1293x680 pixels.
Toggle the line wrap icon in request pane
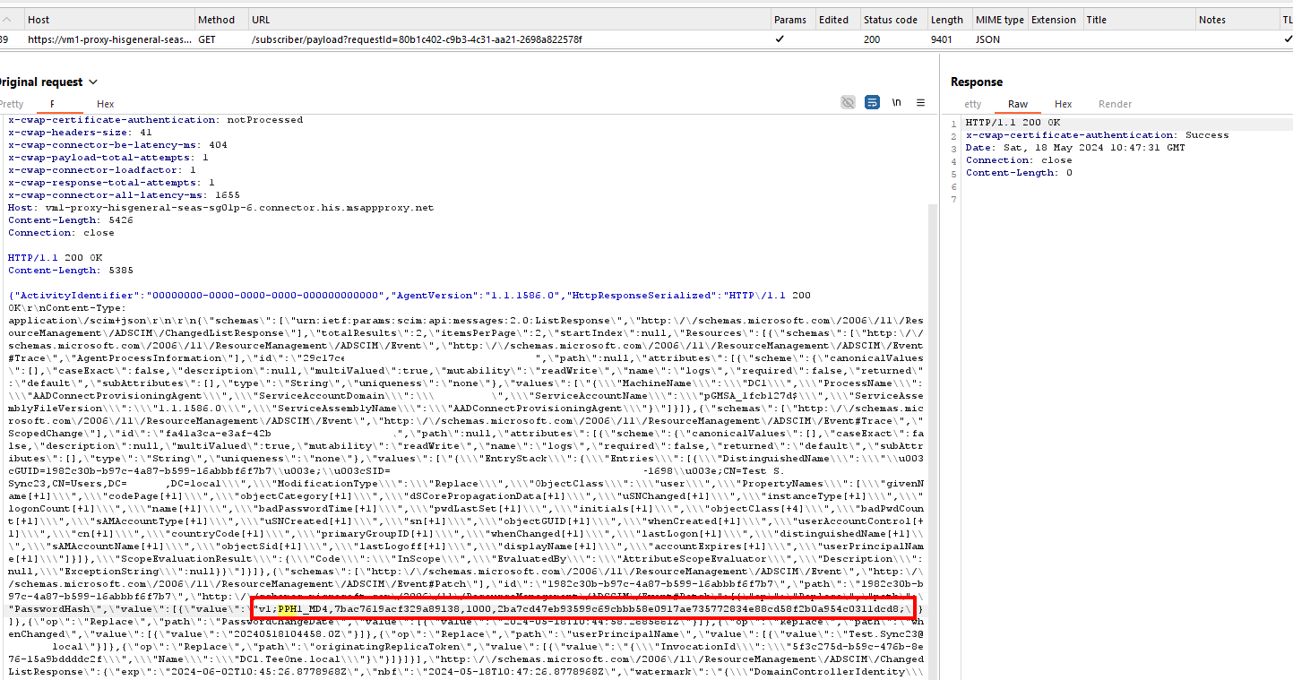(x=872, y=103)
